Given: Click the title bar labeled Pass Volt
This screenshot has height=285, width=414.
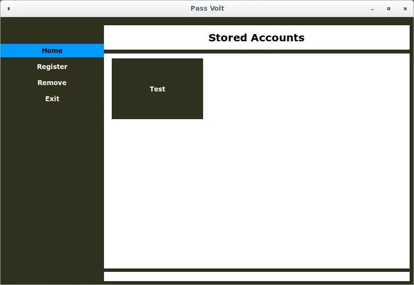Looking at the screenshot, I should [207, 8].
